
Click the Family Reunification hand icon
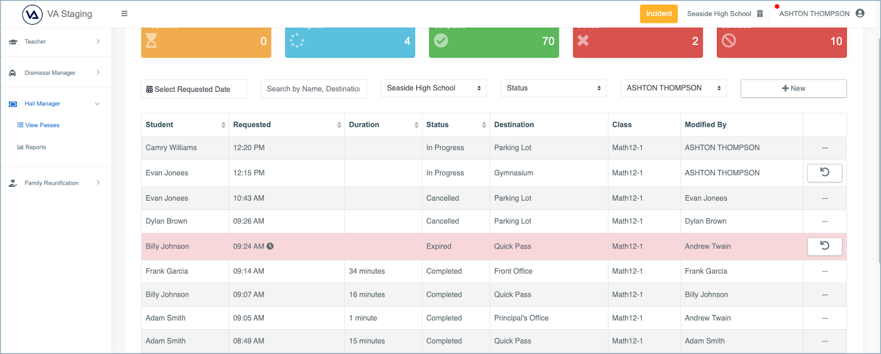click(x=13, y=183)
